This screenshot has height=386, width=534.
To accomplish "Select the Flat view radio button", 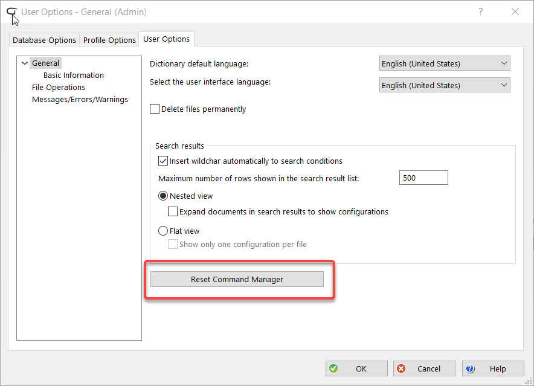I will [163, 231].
